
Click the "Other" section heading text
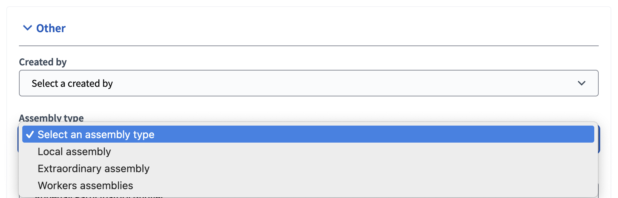pyautogui.click(x=51, y=28)
